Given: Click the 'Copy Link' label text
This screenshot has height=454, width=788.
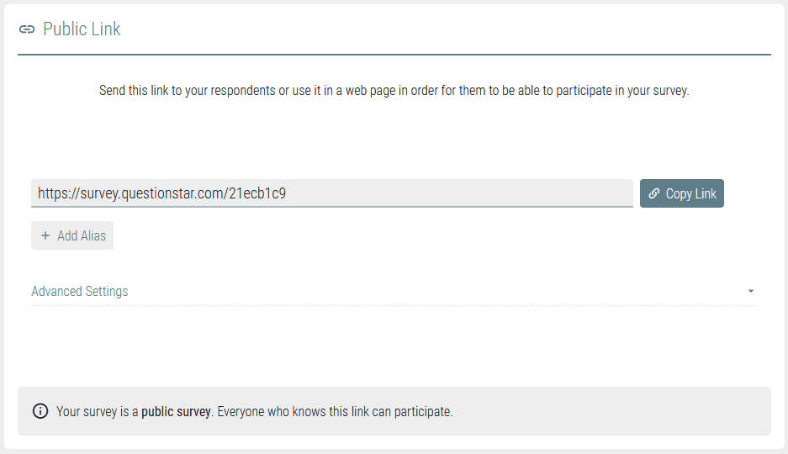Looking at the screenshot, I should [x=691, y=193].
